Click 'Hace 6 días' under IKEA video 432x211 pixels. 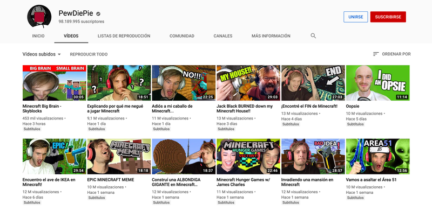tap(33, 197)
